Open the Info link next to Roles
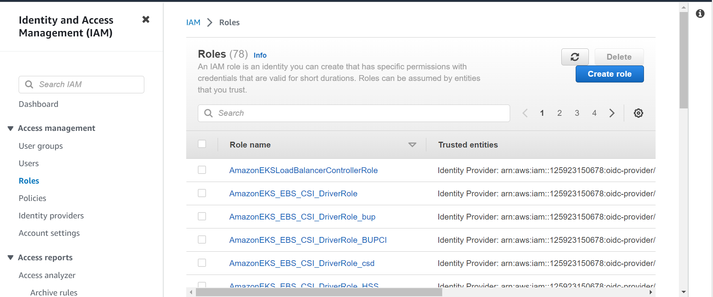 [260, 55]
